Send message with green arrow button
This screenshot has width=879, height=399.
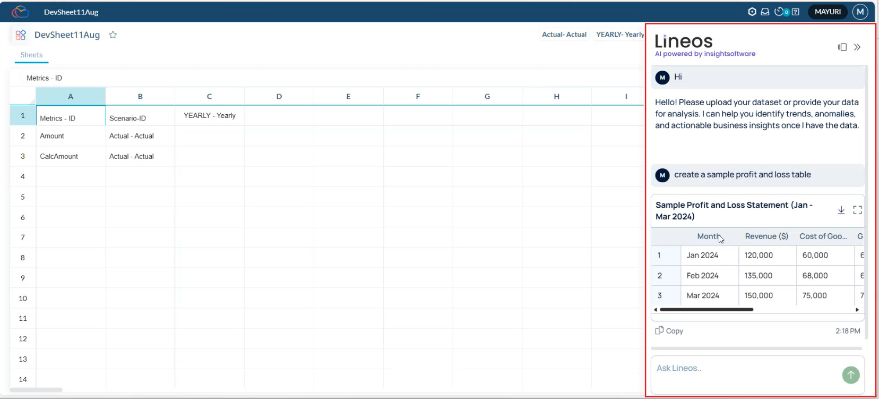tap(850, 375)
